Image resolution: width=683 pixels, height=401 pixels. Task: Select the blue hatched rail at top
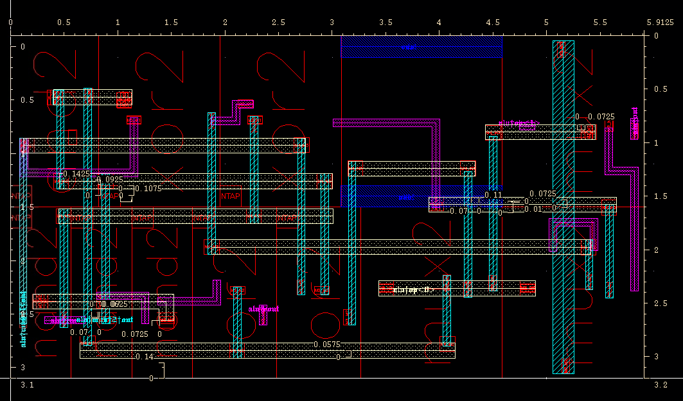pos(421,47)
